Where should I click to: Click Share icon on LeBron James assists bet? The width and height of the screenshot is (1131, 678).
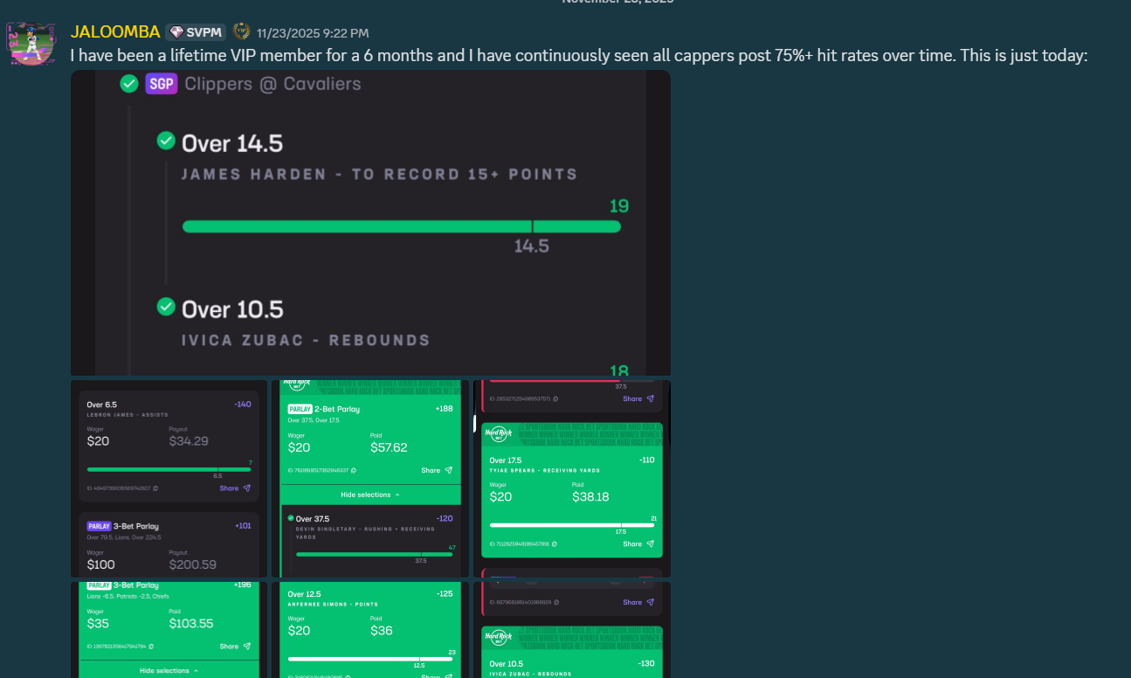pyautogui.click(x=247, y=488)
